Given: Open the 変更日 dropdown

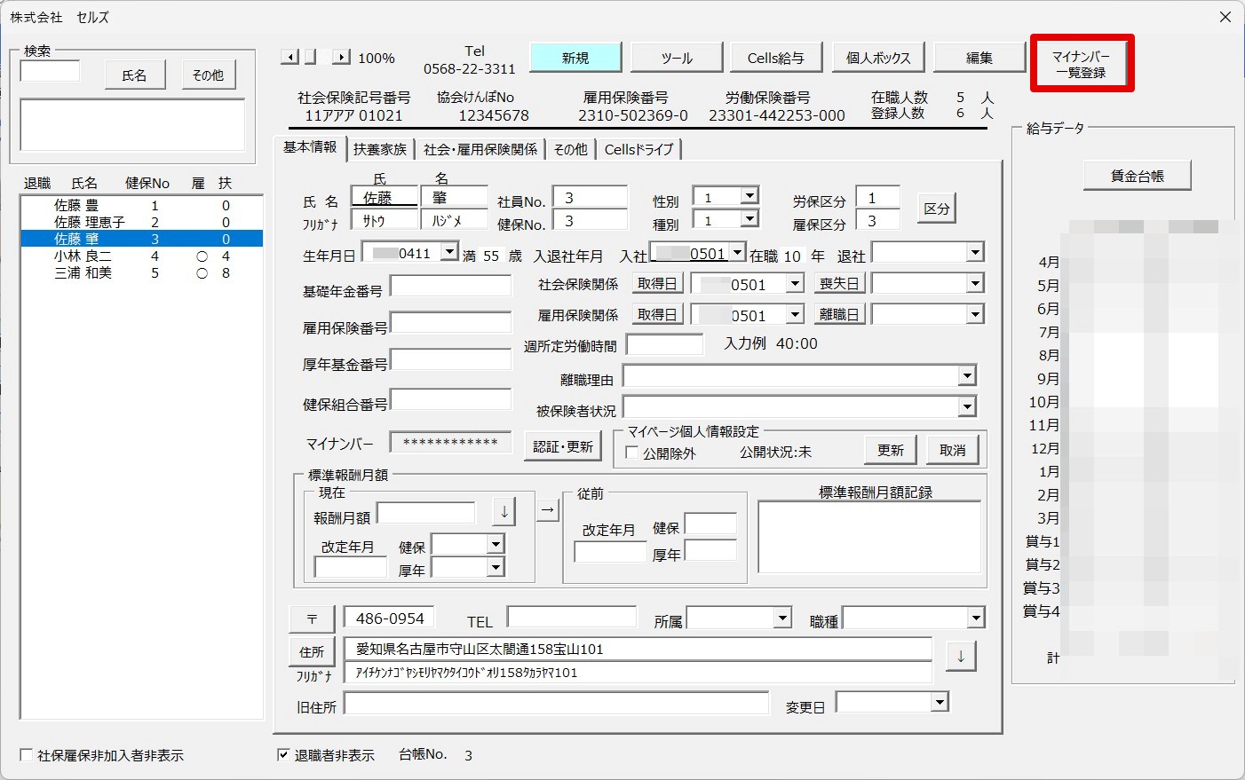Looking at the screenshot, I should 940,703.
